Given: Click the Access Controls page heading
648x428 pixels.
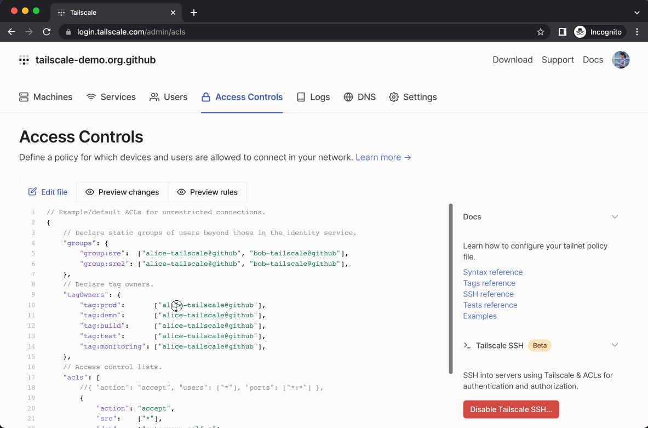Looking at the screenshot, I should 81,137.
